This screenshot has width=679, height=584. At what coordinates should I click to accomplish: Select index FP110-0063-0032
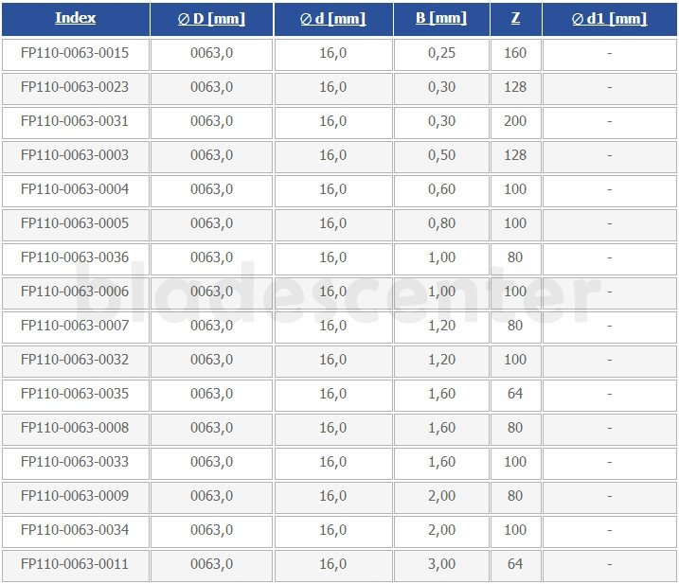(75, 360)
